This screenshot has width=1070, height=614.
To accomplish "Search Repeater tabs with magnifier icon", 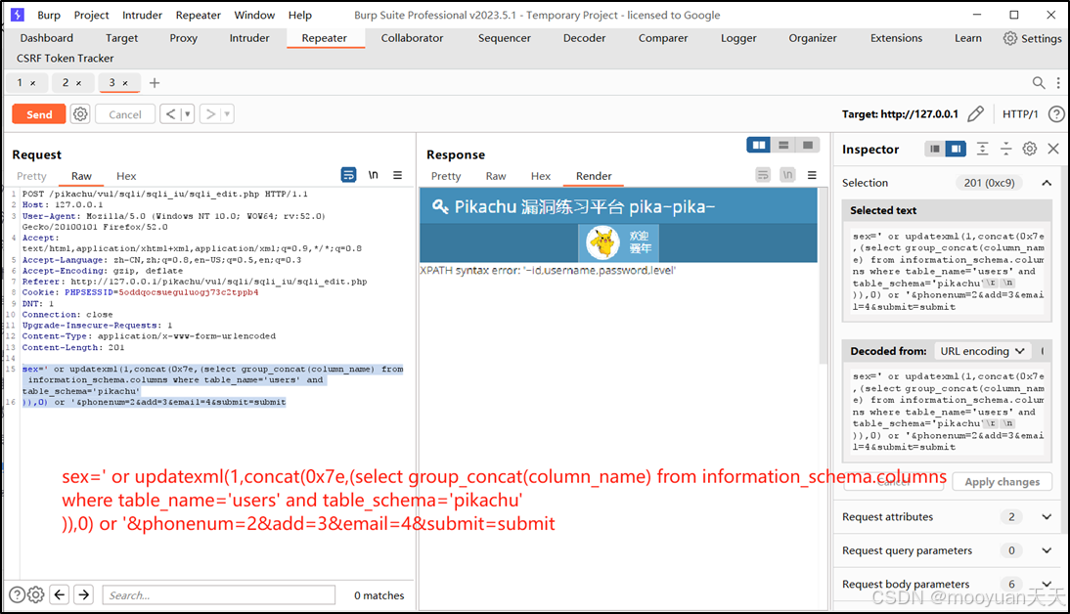I will point(1039,82).
